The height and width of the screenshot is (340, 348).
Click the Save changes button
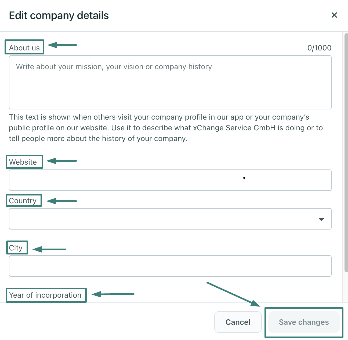(x=304, y=322)
